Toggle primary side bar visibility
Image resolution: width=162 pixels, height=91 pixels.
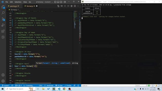55,2
